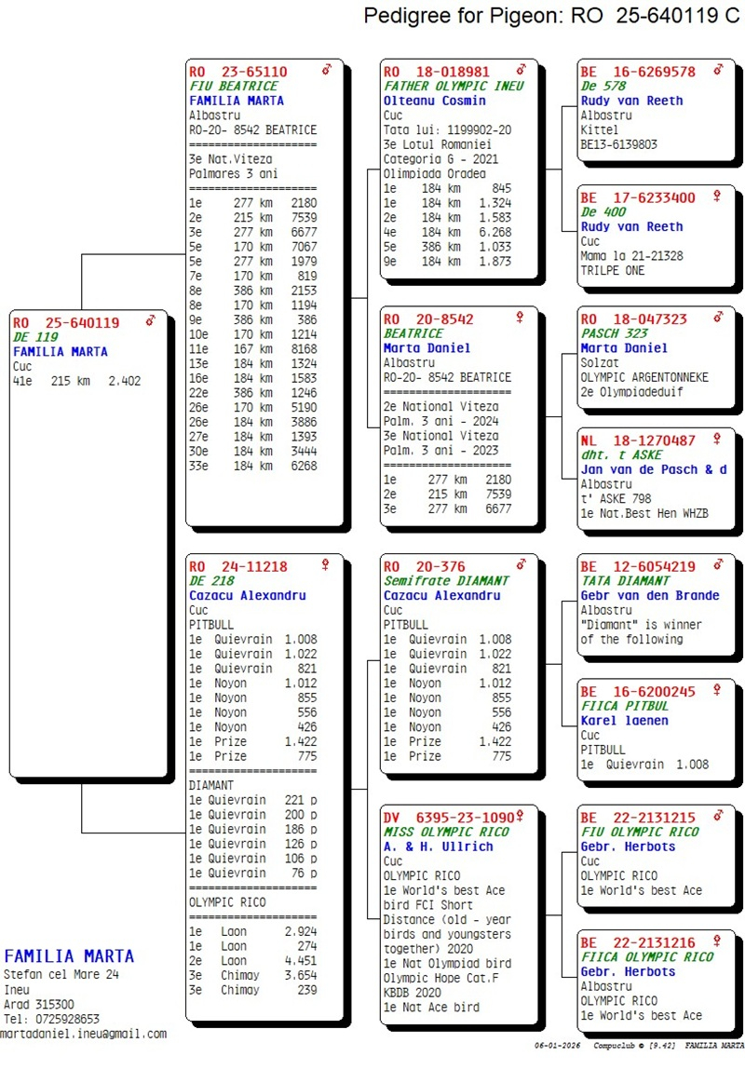
Task: Click female symbol on DV 6395-23-1090 card
Action: point(521,816)
